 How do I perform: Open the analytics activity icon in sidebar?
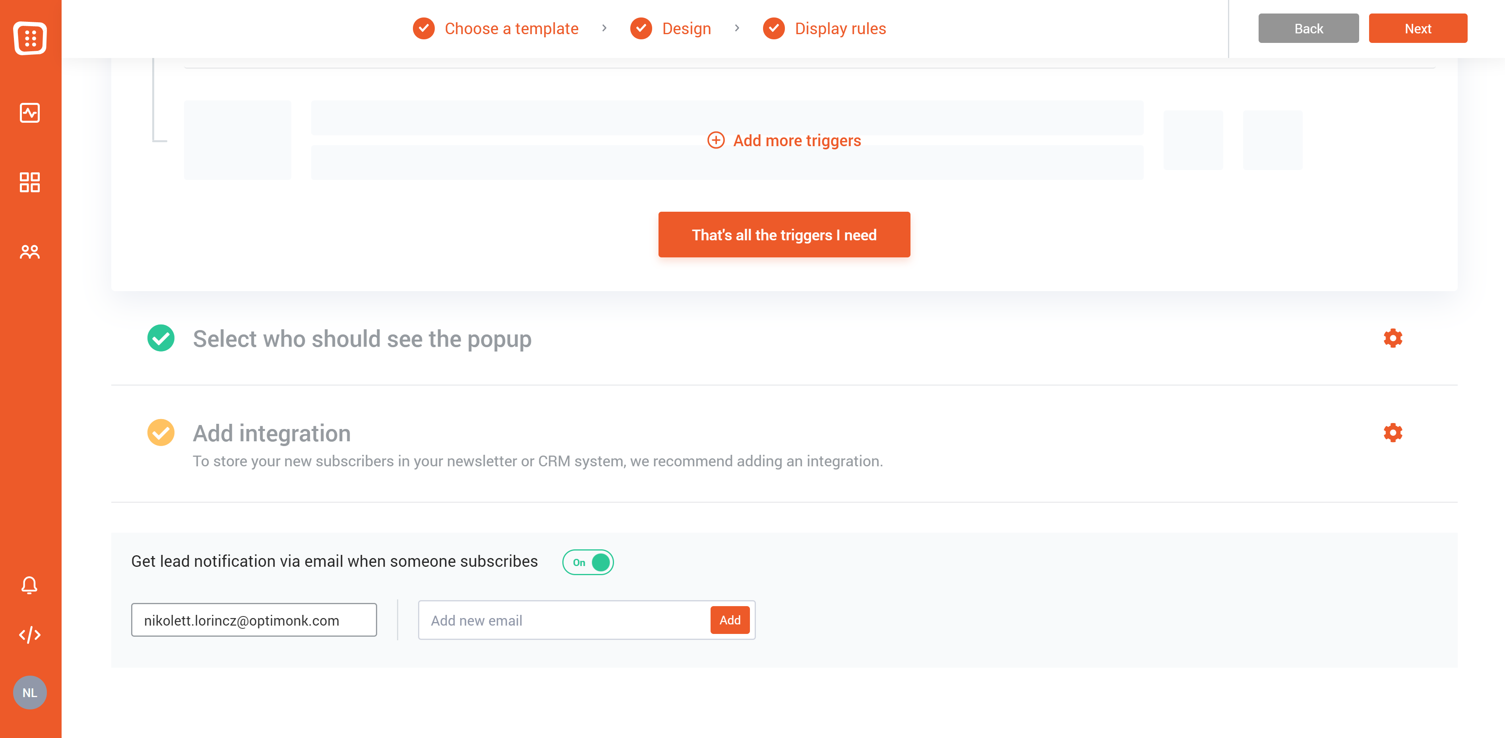(30, 113)
